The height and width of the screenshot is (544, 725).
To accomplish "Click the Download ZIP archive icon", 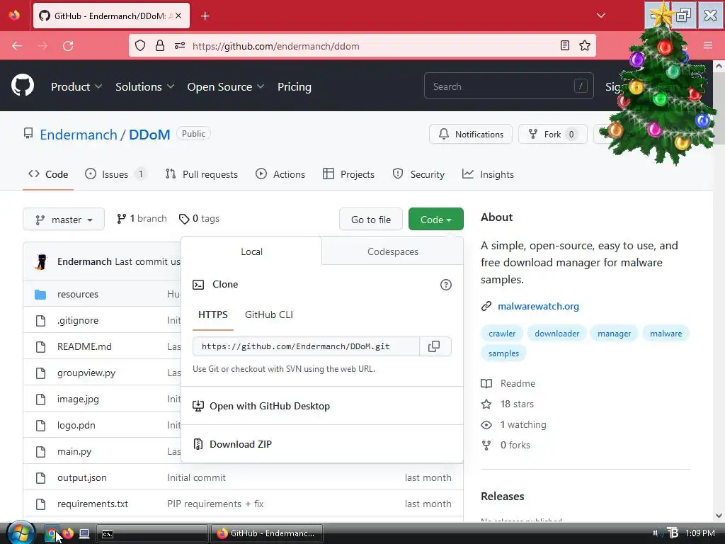I will coord(198,444).
